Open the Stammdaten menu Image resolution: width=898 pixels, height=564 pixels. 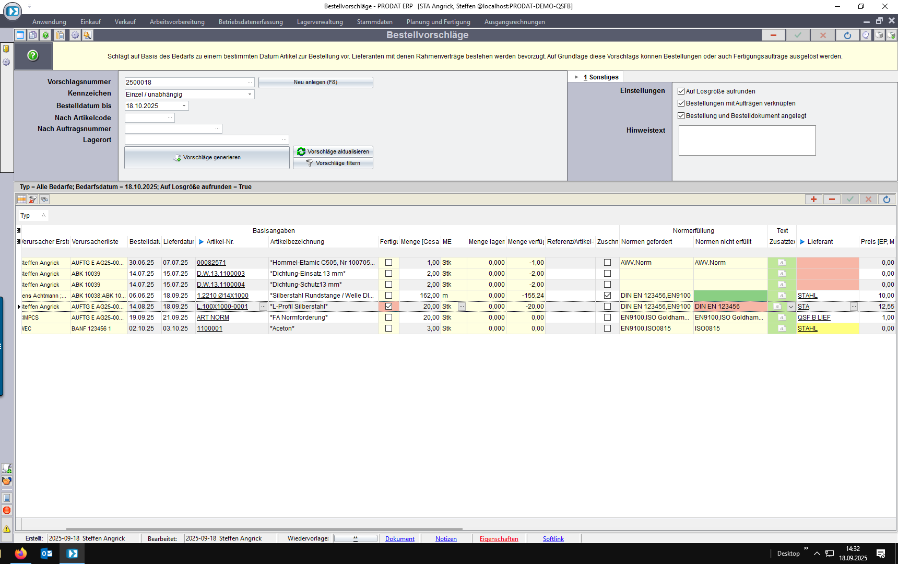(x=374, y=22)
